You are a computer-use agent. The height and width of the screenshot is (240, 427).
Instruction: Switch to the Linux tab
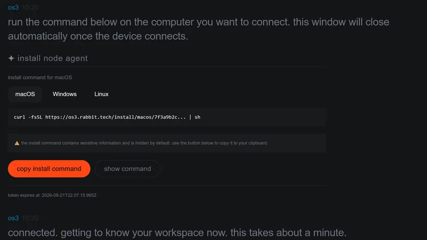(101, 94)
